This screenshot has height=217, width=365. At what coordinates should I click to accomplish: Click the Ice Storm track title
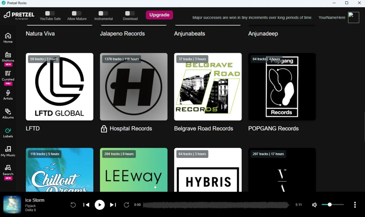(x=35, y=200)
